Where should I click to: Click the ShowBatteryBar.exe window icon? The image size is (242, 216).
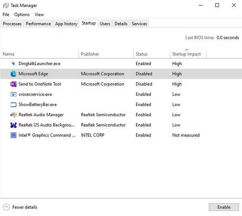tap(13, 105)
